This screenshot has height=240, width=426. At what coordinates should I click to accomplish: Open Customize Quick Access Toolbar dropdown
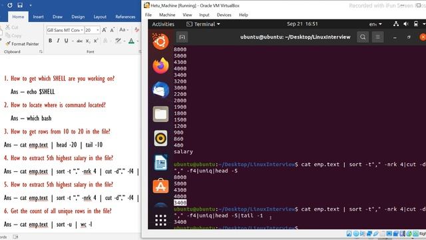coord(31,5)
